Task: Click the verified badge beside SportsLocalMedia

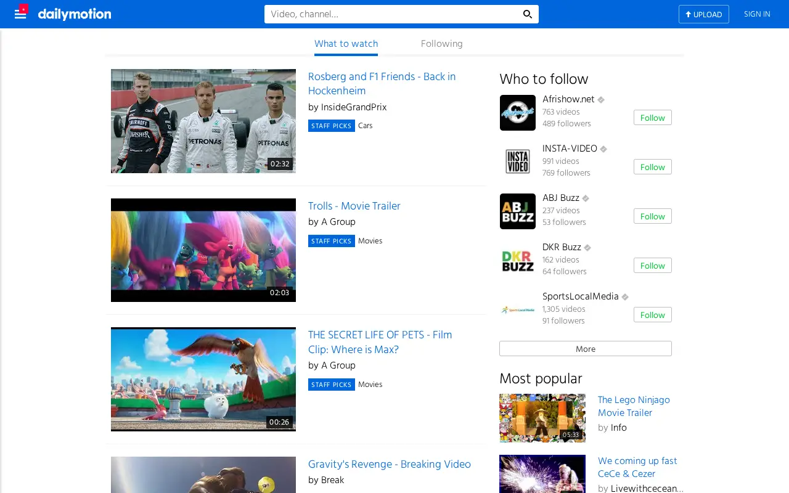Action: click(625, 297)
